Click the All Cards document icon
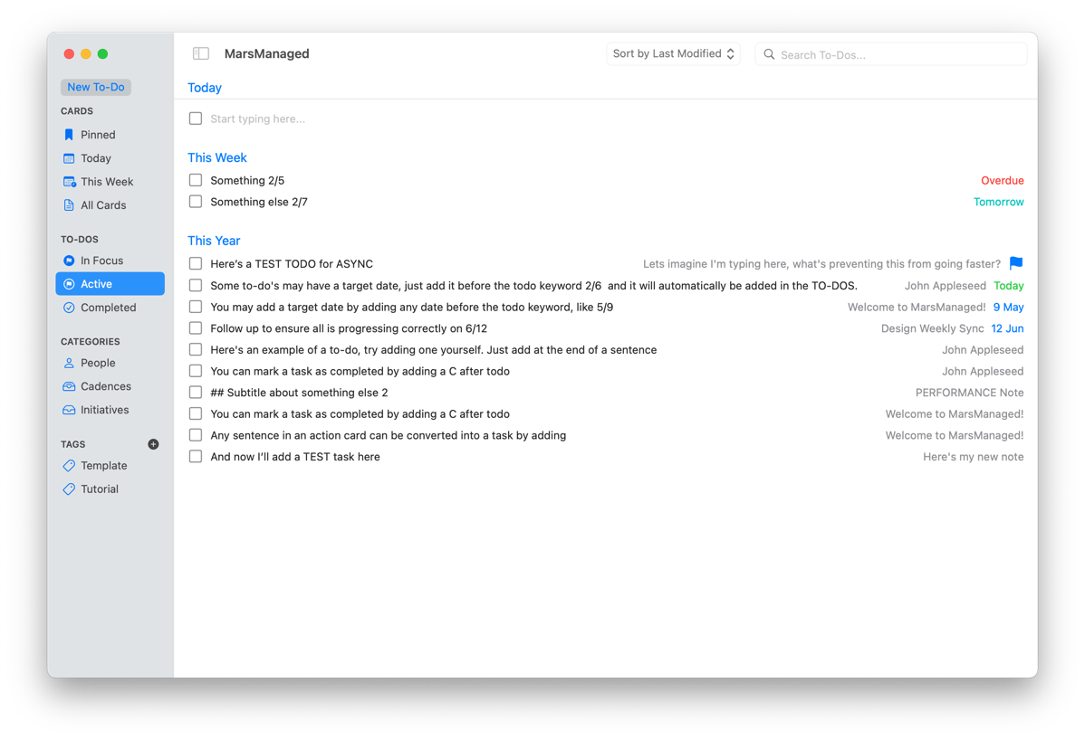1085x740 pixels. point(69,205)
